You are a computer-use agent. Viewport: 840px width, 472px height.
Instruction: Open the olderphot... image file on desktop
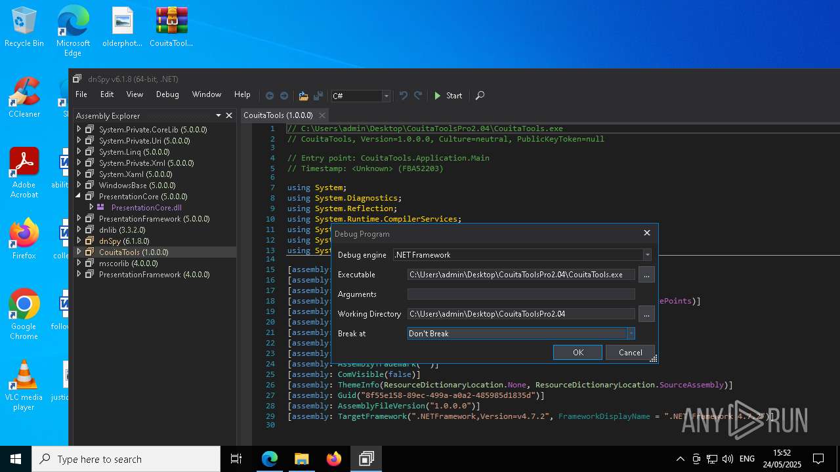click(123, 28)
